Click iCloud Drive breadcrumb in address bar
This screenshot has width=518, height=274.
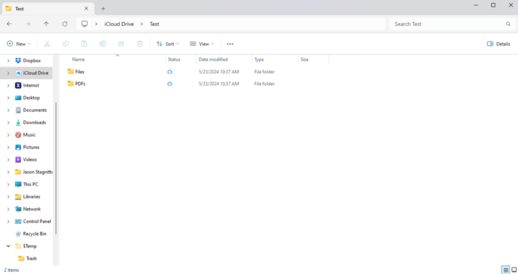(119, 24)
